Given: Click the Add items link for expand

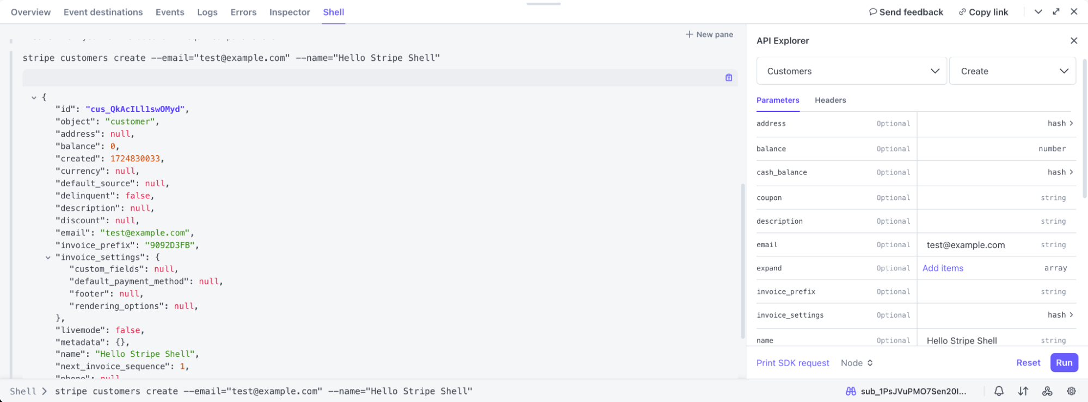Looking at the screenshot, I should click(x=943, y=268).
